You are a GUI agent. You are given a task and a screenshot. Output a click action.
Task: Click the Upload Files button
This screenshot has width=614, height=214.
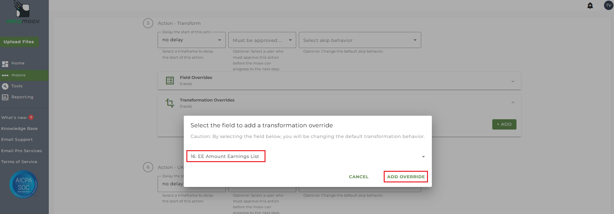[x=19, y=42]
